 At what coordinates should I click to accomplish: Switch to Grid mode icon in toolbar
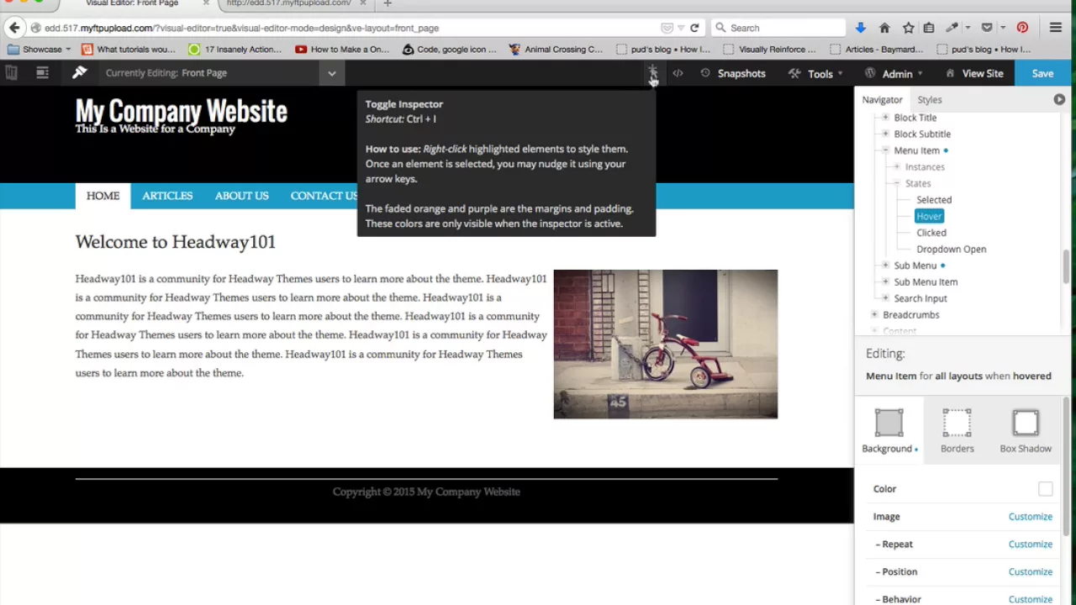pos(42,73)
